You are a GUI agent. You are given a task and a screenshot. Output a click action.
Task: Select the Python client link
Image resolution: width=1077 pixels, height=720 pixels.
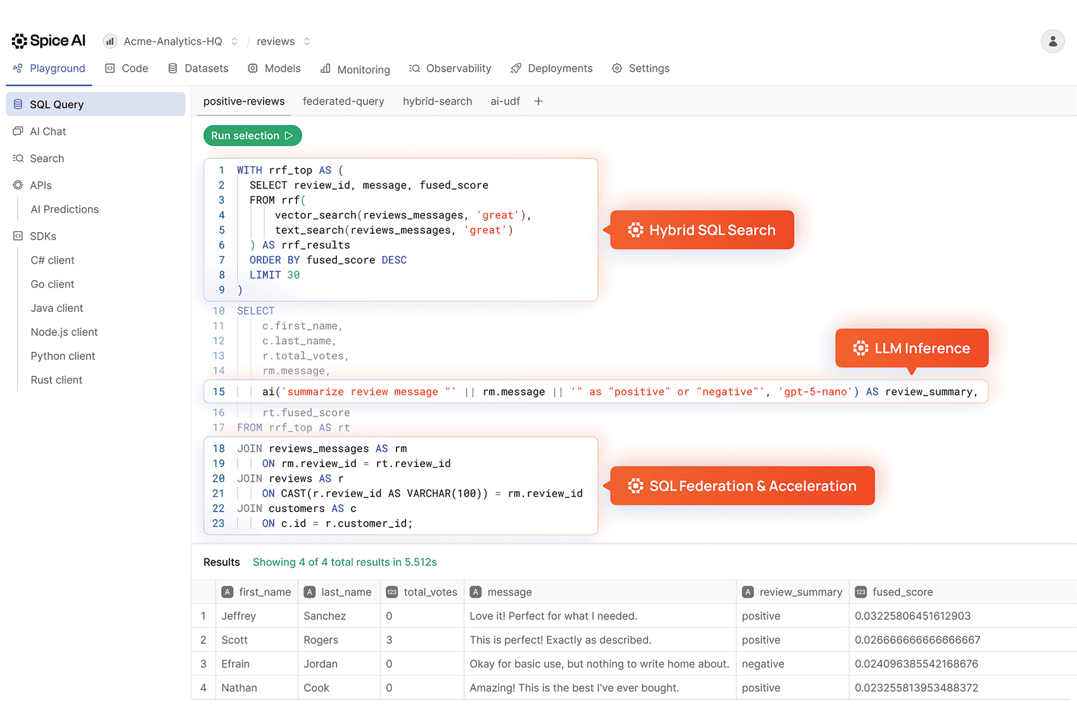pyautogui.click(x=63, y=356)
